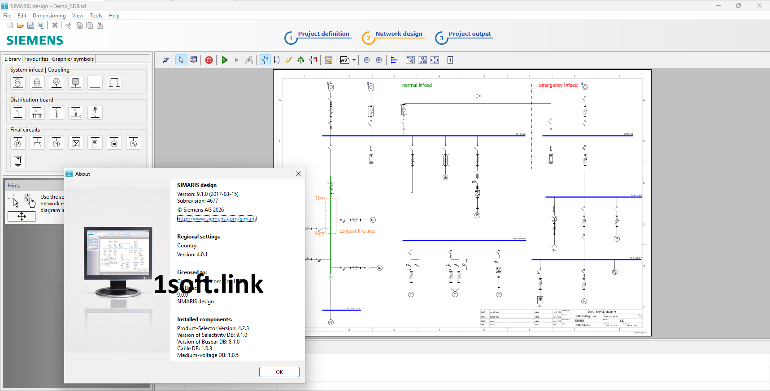The image size is (770, 391).
Task: Zoom in with the plus magnifier icon
Action: 379,60
